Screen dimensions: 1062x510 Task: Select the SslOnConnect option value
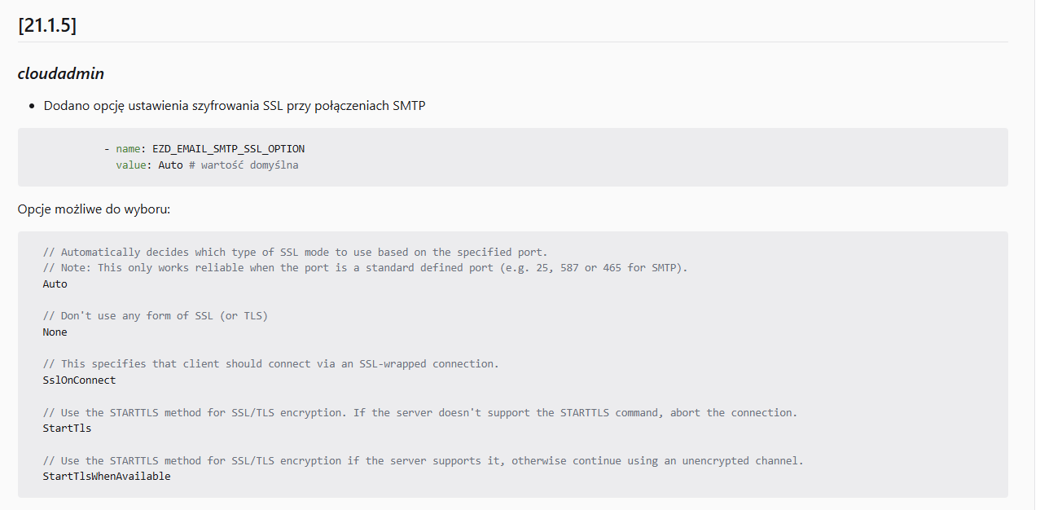coord(79,380)
